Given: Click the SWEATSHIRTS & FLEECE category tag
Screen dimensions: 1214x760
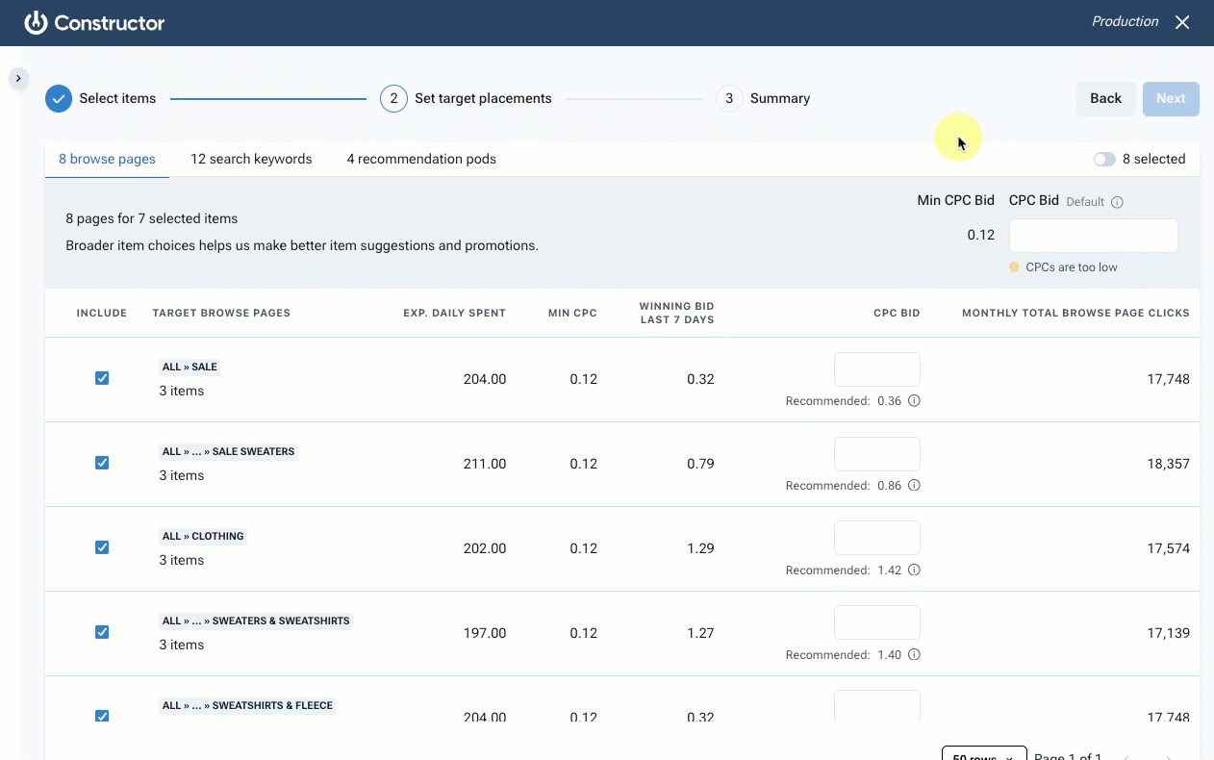Looking at the screenshot, I should [247, 705].
